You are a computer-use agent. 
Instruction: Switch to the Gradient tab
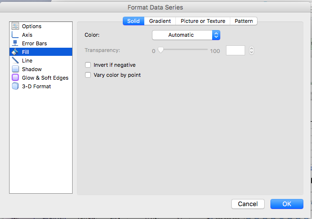[x=160, y=21]
